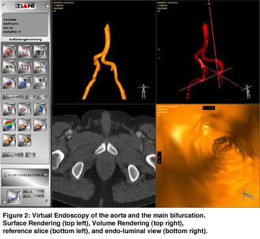Image resolution: width=260 pixels, height=239 pixels.
Task: Select the sliced blue-red sphere icon
Action: [9, 82]
